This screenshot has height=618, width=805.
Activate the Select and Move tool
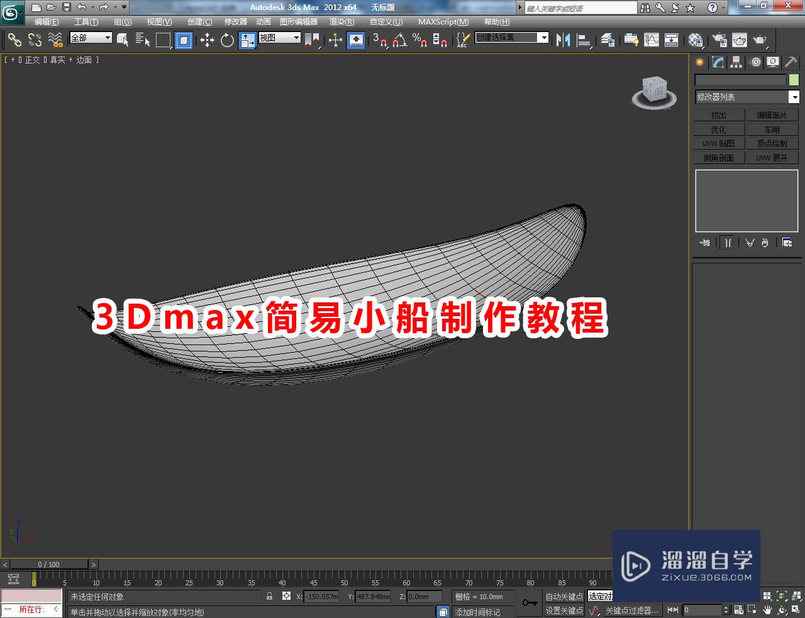point(207,40)
